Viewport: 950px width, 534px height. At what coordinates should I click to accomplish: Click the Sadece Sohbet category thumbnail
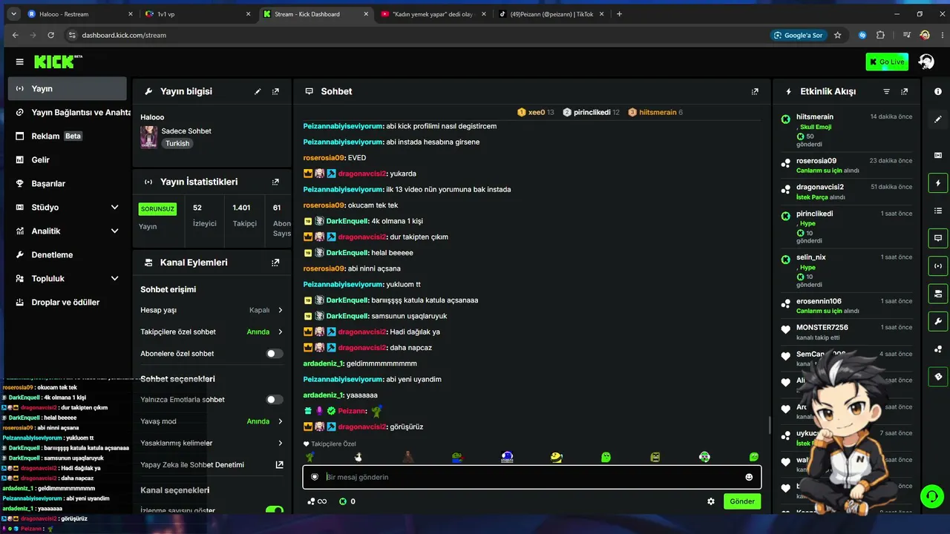[148, 137]
